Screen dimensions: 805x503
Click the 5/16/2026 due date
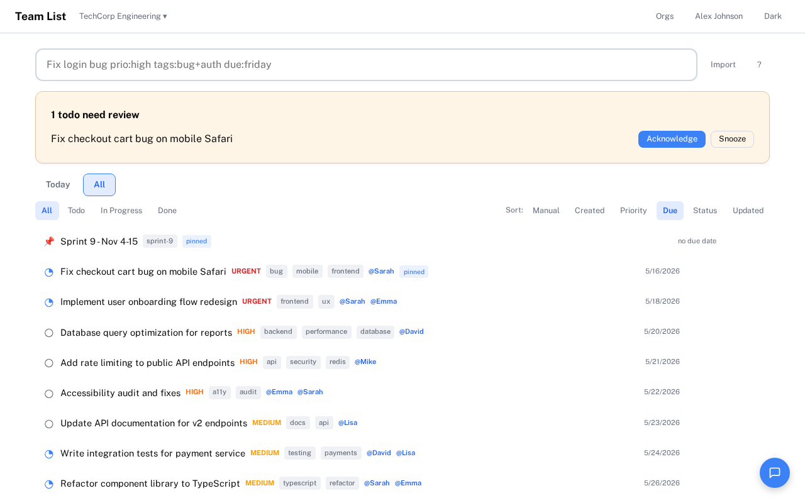[x=662, y=272]
